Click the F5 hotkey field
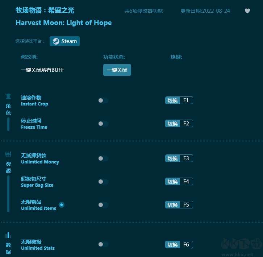The image size is (263, 257). pyautogui.click(x=186, y=205)
